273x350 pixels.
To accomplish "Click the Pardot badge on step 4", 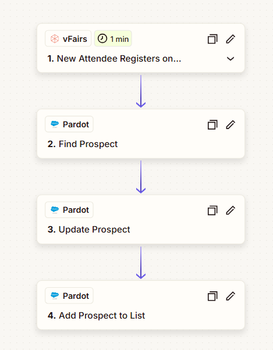I will (69, 295).
